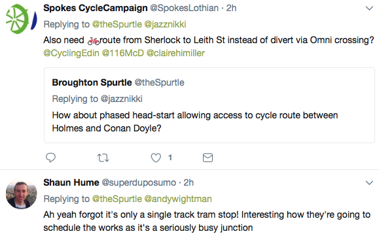Open @theSpurtle mention in Spokes reply line
This screenshot has height=238, width=379.
coord(117,24)
